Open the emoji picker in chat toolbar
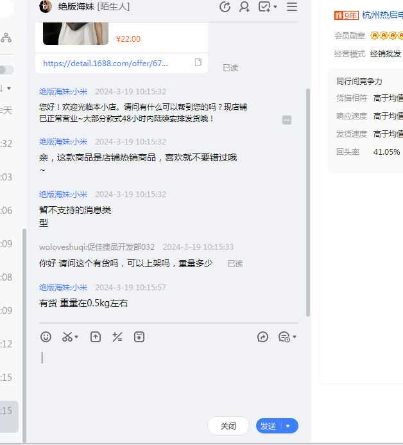This screenshot has width=403, height=445. pos(46,336)
